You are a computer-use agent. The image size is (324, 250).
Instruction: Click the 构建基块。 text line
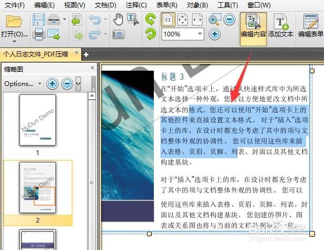(x=177, y=162)
